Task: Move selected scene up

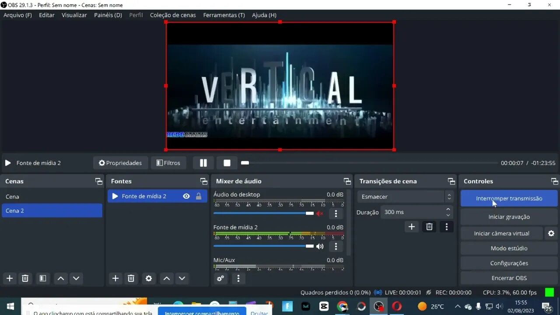Action: 61,278
